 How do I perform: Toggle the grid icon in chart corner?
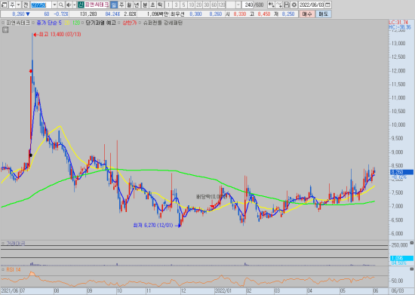(x=5, y=30)
